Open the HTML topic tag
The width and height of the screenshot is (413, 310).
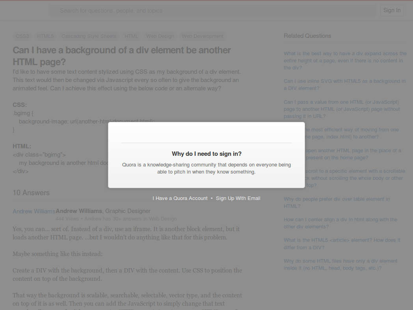point(131,36)
